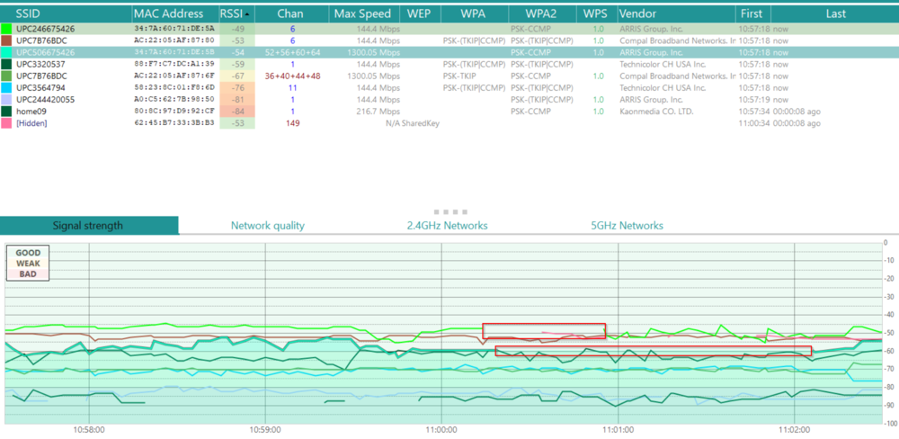Click the WPS column header
The height and width of the screenshot is (439, 899).
click(594, 14)
